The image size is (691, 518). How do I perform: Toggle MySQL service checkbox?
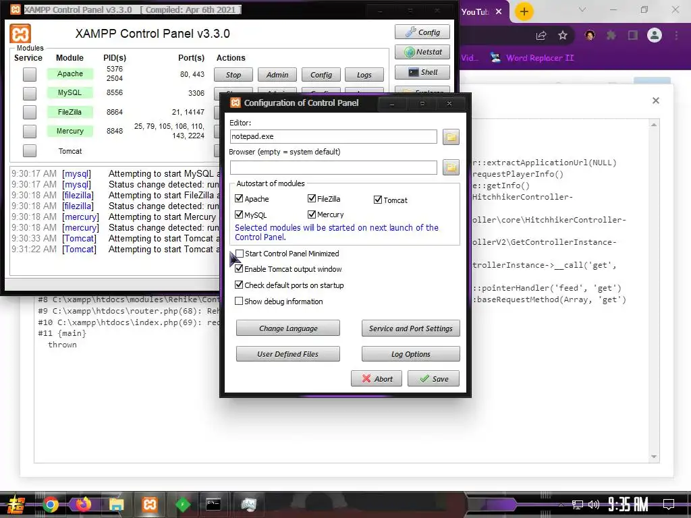[30, 93]
